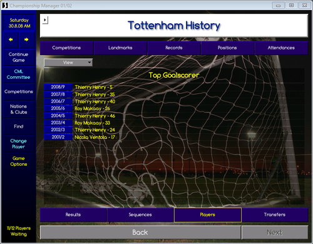The height and width of the screenshot is (244, 313).
Task: Select the 2003/4 season row
Action: (x=58, y=123)
